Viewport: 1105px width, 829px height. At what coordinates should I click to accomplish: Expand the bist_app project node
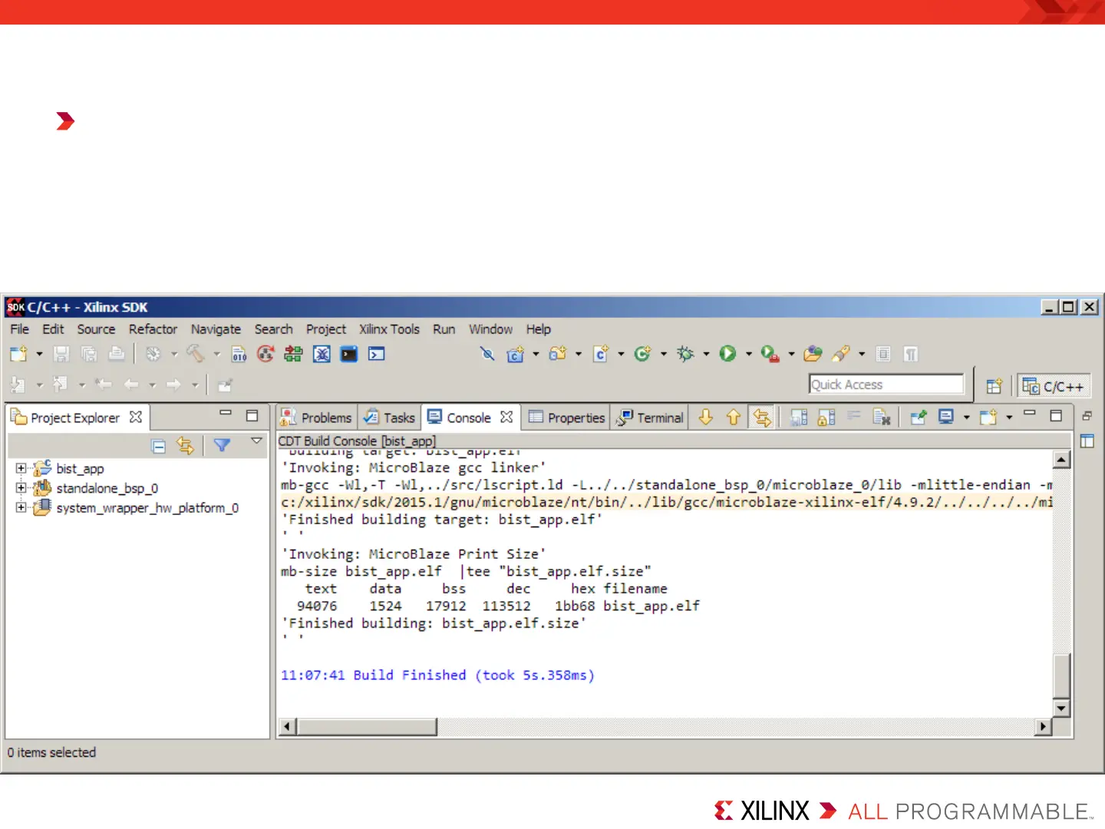[x=21, y=468]
